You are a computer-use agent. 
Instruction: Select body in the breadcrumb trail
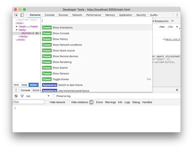[x=24, y=85]
